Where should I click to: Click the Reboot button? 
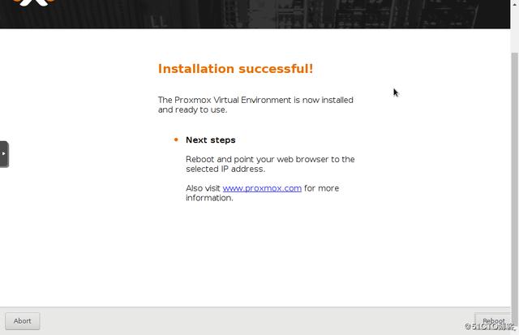point(492,321)
